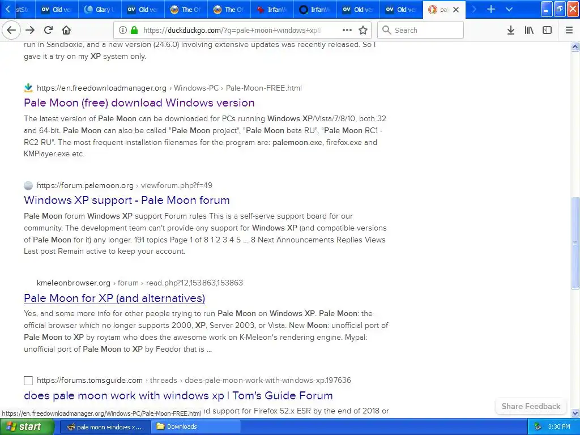Screen dimensions: 580x435
Task: Open the downloads arrow panel in the toolbar
Action: (x=511, y=30)
